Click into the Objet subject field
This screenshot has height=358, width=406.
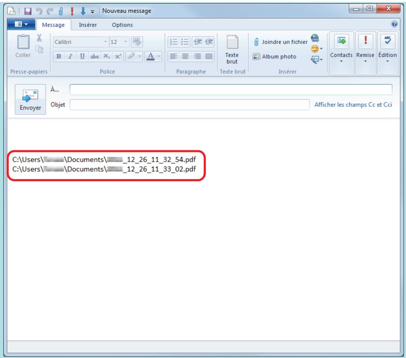click(190, 105)
